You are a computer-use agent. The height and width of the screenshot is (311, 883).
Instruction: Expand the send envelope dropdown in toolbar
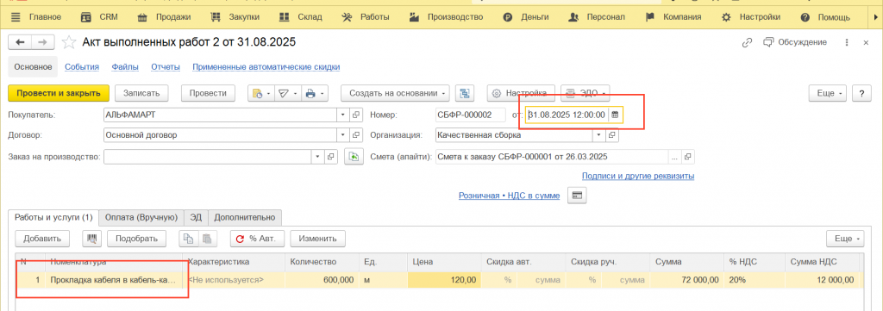[x=288, y=93]
